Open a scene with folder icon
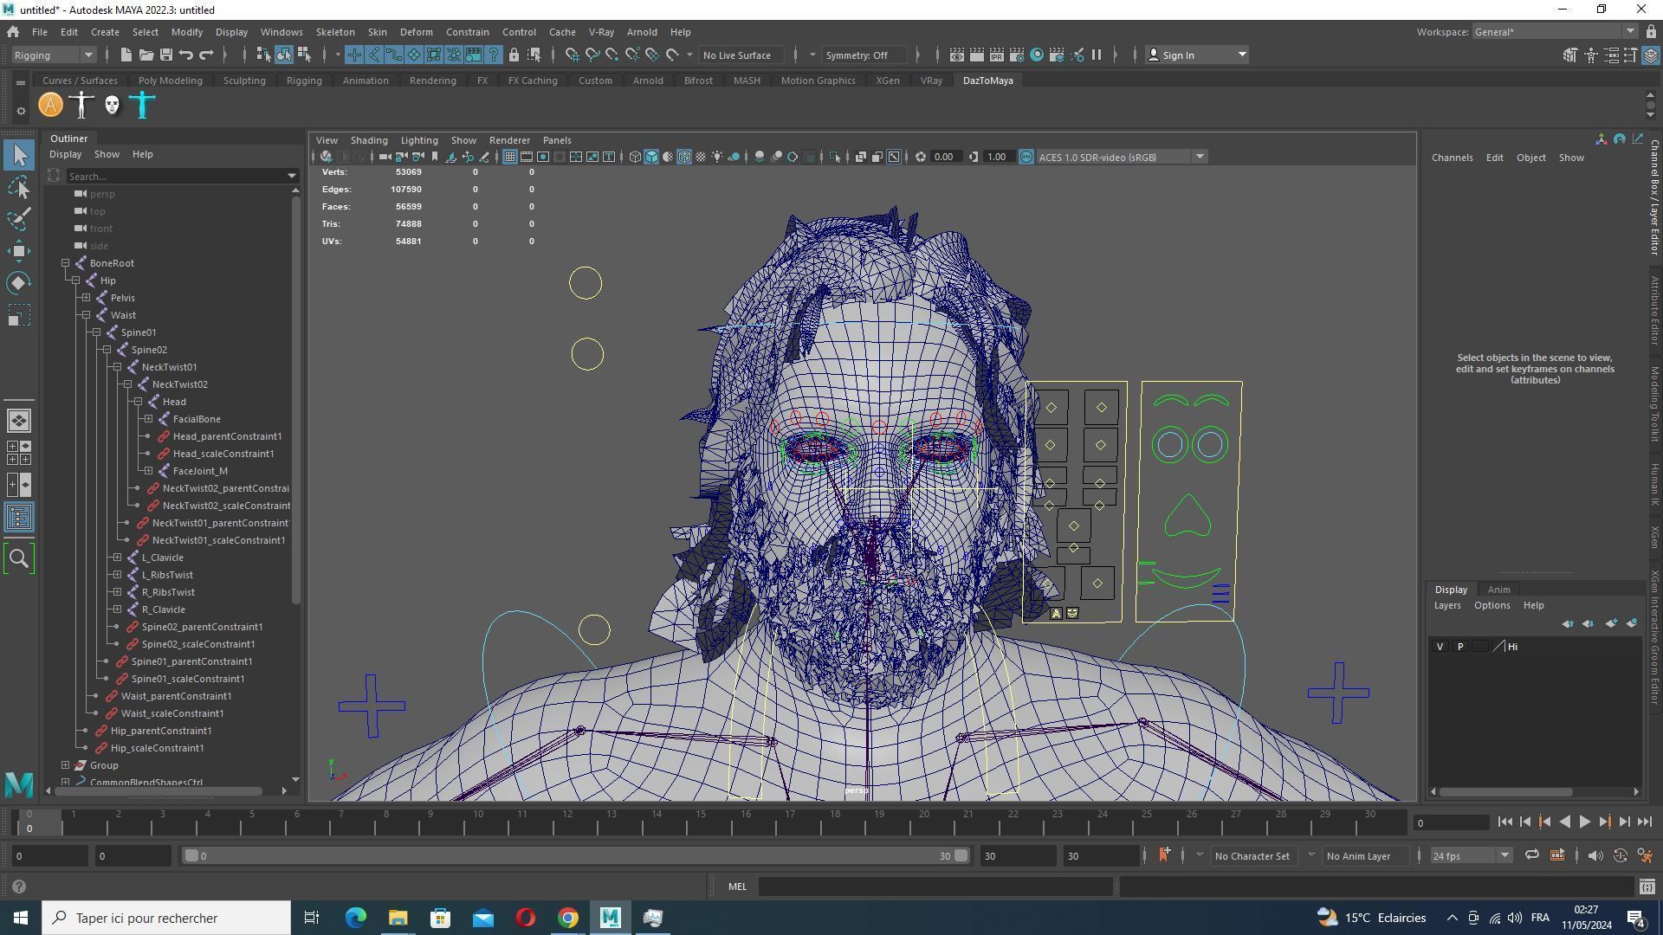Viewport: 1663px width, 935px height. click(x=146, y=55)
